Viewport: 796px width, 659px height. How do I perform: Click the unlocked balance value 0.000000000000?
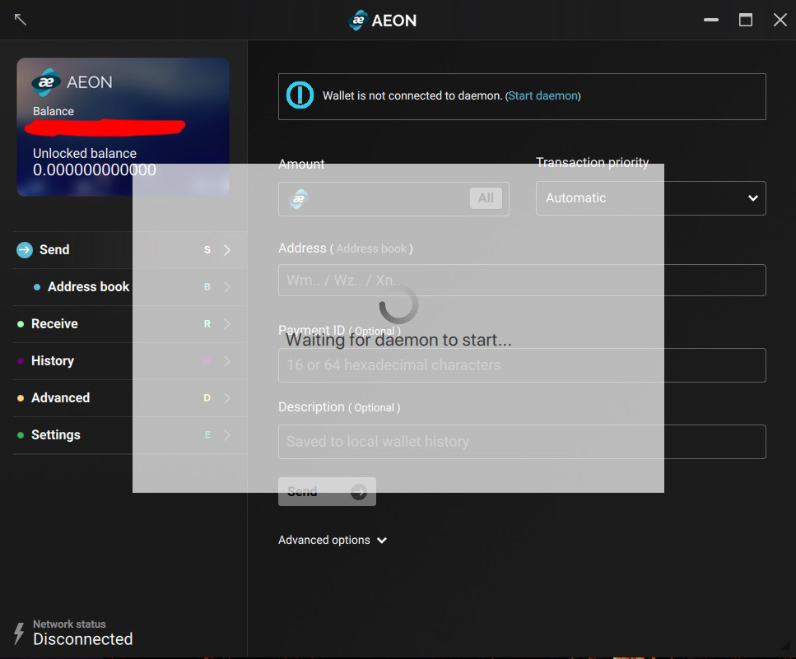click(x=95, y=170)
